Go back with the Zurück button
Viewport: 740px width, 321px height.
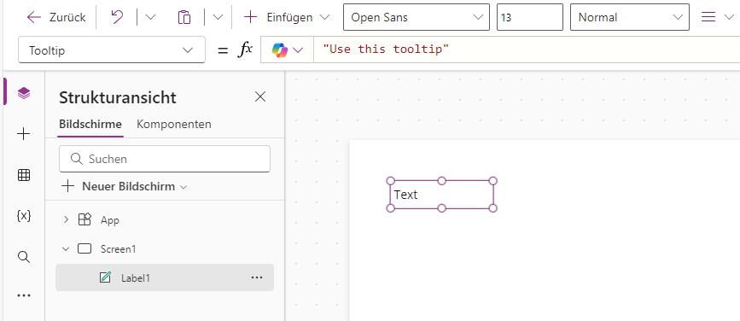click(56, 17)
